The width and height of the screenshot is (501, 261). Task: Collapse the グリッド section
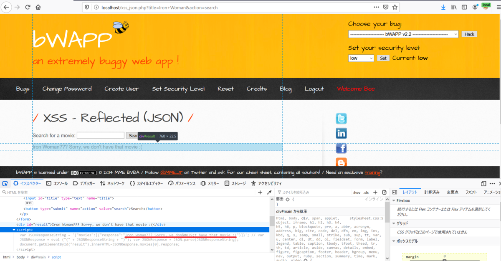coord(394,223)
